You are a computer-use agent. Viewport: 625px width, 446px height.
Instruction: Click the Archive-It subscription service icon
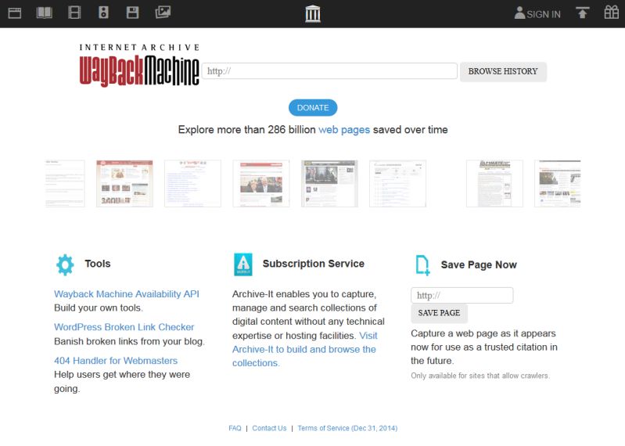[243, 264]
